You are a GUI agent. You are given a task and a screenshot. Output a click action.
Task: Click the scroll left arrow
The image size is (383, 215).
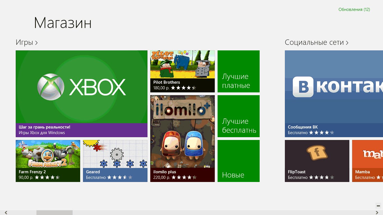click(x=6, y=213)
